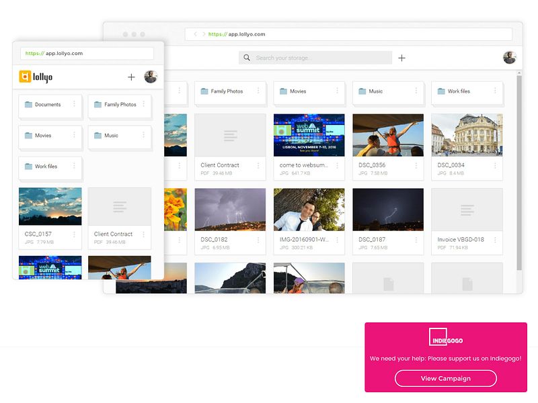Open web summit thumbnail in small window
The image size is (538, 403).
(x=50, y=267)
